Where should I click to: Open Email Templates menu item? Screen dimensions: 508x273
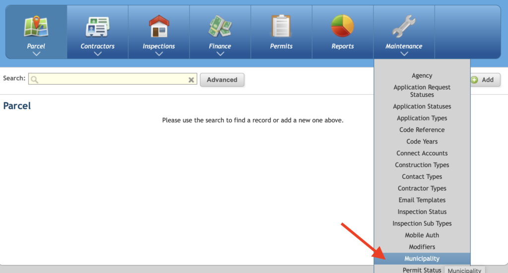pyautogui.click(x=422, y=200)
